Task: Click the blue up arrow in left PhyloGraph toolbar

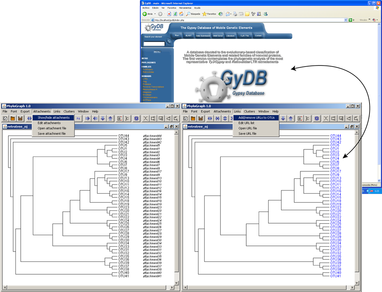Action: [110, 119]
